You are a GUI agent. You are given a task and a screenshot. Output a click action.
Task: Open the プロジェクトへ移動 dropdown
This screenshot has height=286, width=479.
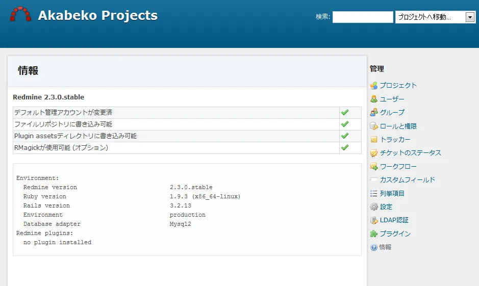[x=435, y=17]
